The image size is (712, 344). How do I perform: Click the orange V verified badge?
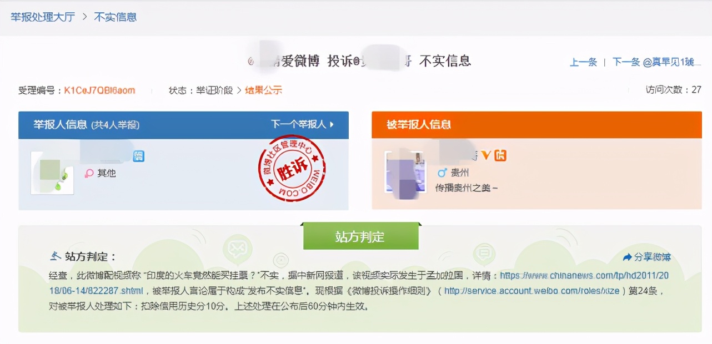[x=486, y=155]
